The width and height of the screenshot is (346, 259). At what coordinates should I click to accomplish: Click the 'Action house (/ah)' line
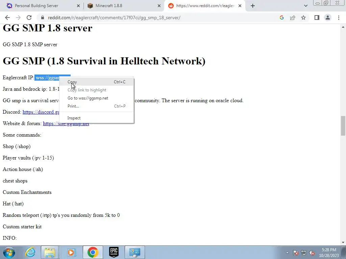tap(23, 169)
